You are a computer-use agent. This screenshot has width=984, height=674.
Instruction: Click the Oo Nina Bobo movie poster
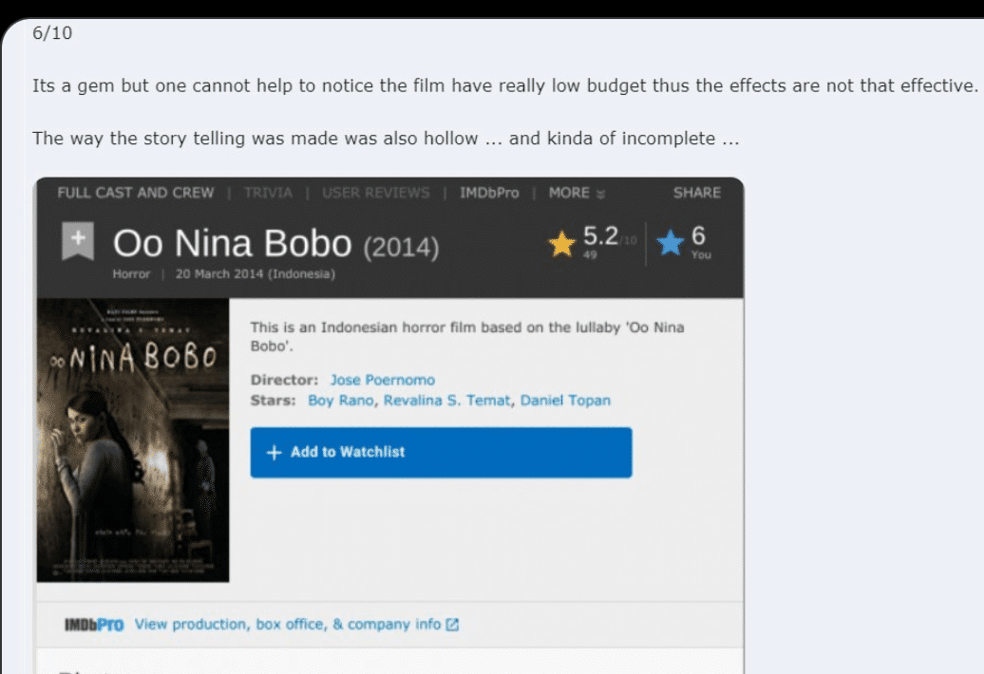click(x=133, y=440)
